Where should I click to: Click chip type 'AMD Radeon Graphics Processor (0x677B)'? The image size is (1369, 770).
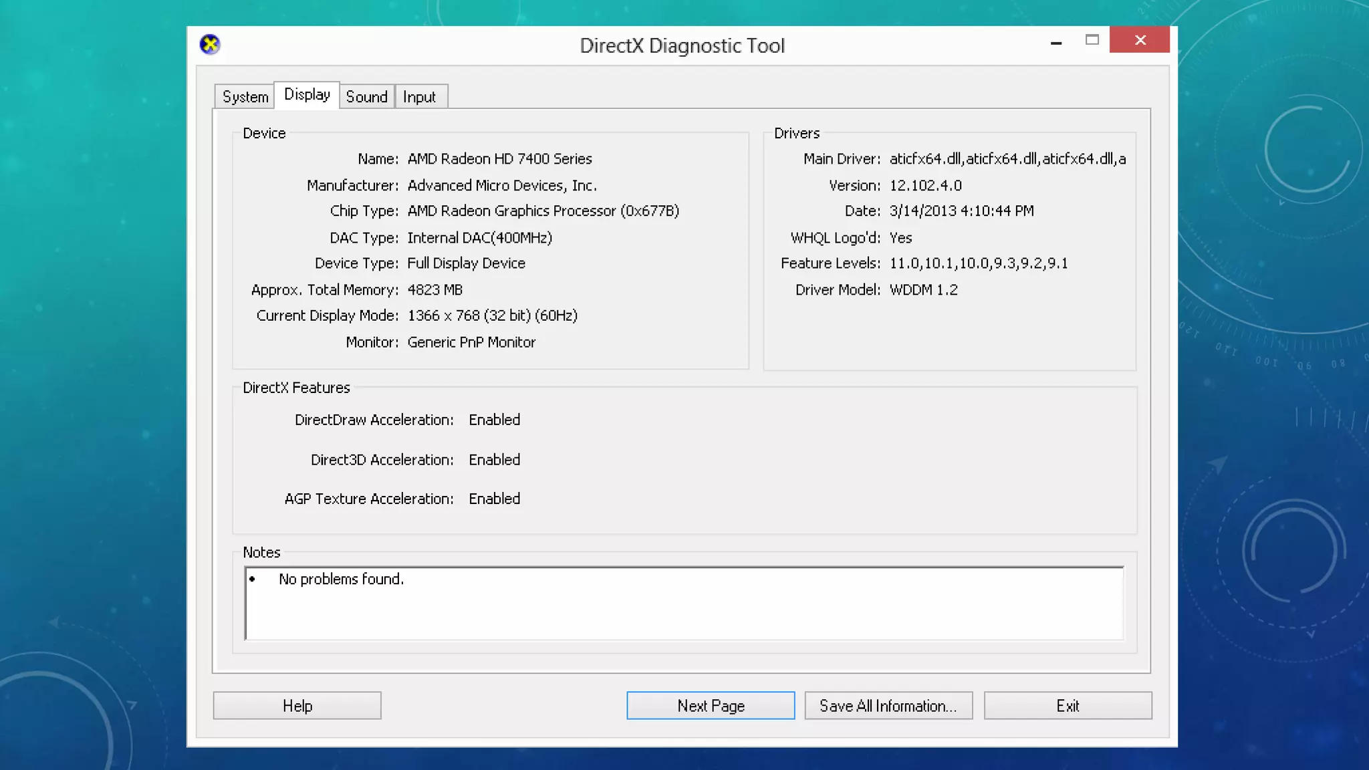pyautogui.click(x=543, y=211)
